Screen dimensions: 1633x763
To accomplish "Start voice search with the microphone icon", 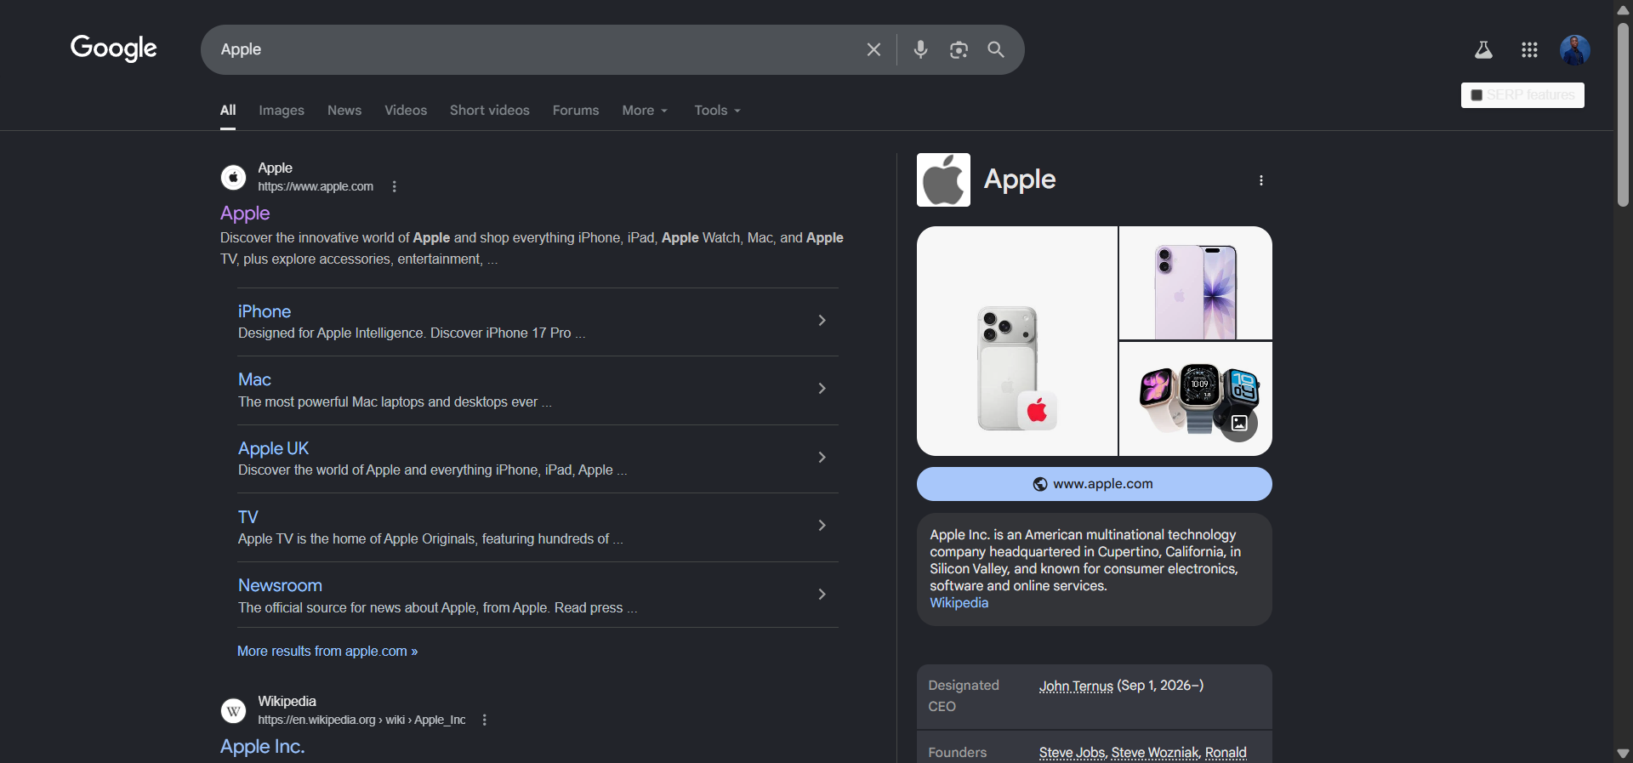I will click(920, 49).
